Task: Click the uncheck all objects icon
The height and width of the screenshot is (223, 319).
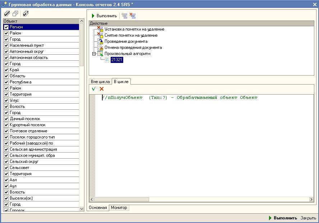Action: pos(15,14)
